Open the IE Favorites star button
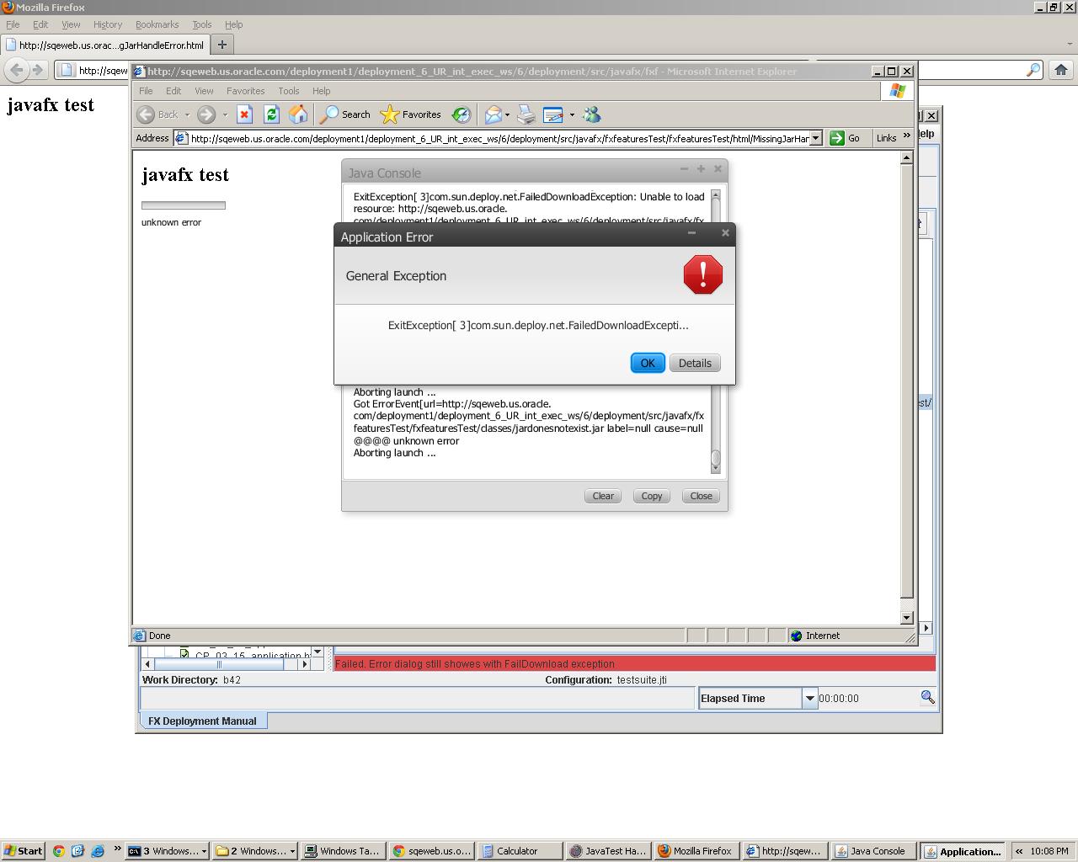The height and width of the screenshot is (862, 1078). click(x=410, y=114)
